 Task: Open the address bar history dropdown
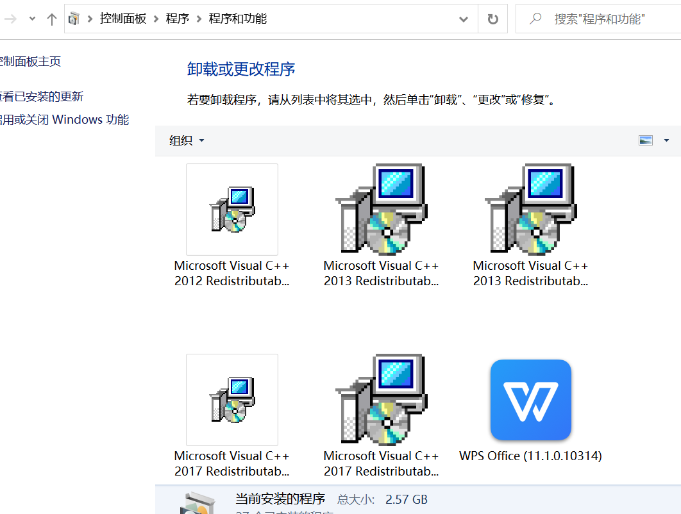coord(464,19)
